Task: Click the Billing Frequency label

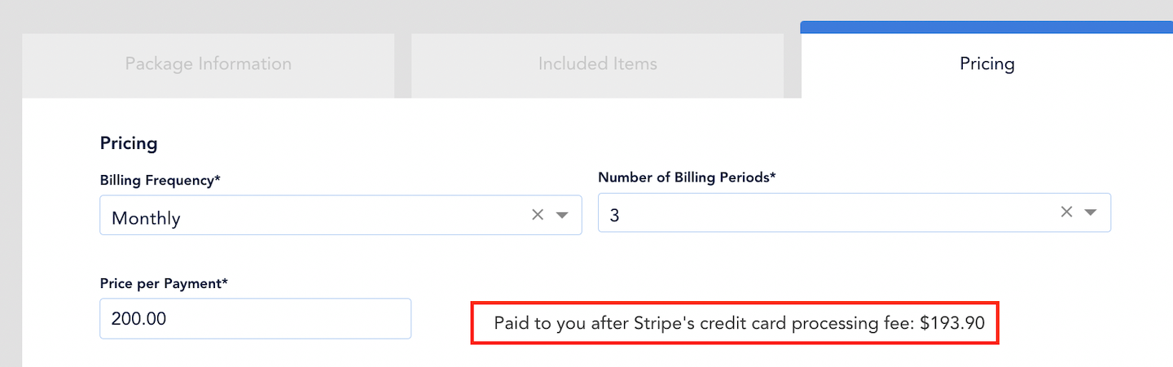Action: [x=160, y=181]
